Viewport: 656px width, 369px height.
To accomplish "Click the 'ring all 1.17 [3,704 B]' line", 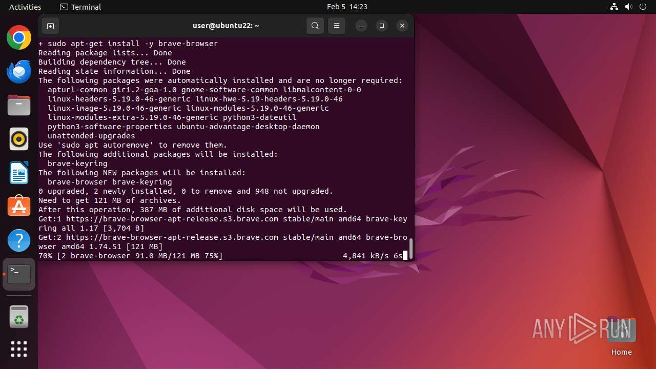I will click(91, 228).
